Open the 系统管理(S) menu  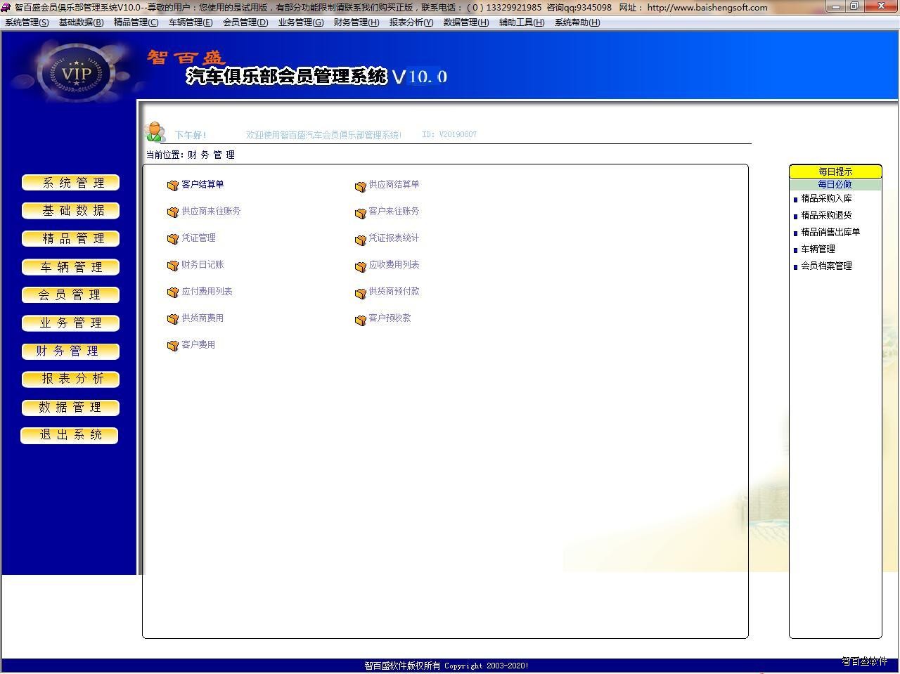pyautogui.click(x=27, y=22)
